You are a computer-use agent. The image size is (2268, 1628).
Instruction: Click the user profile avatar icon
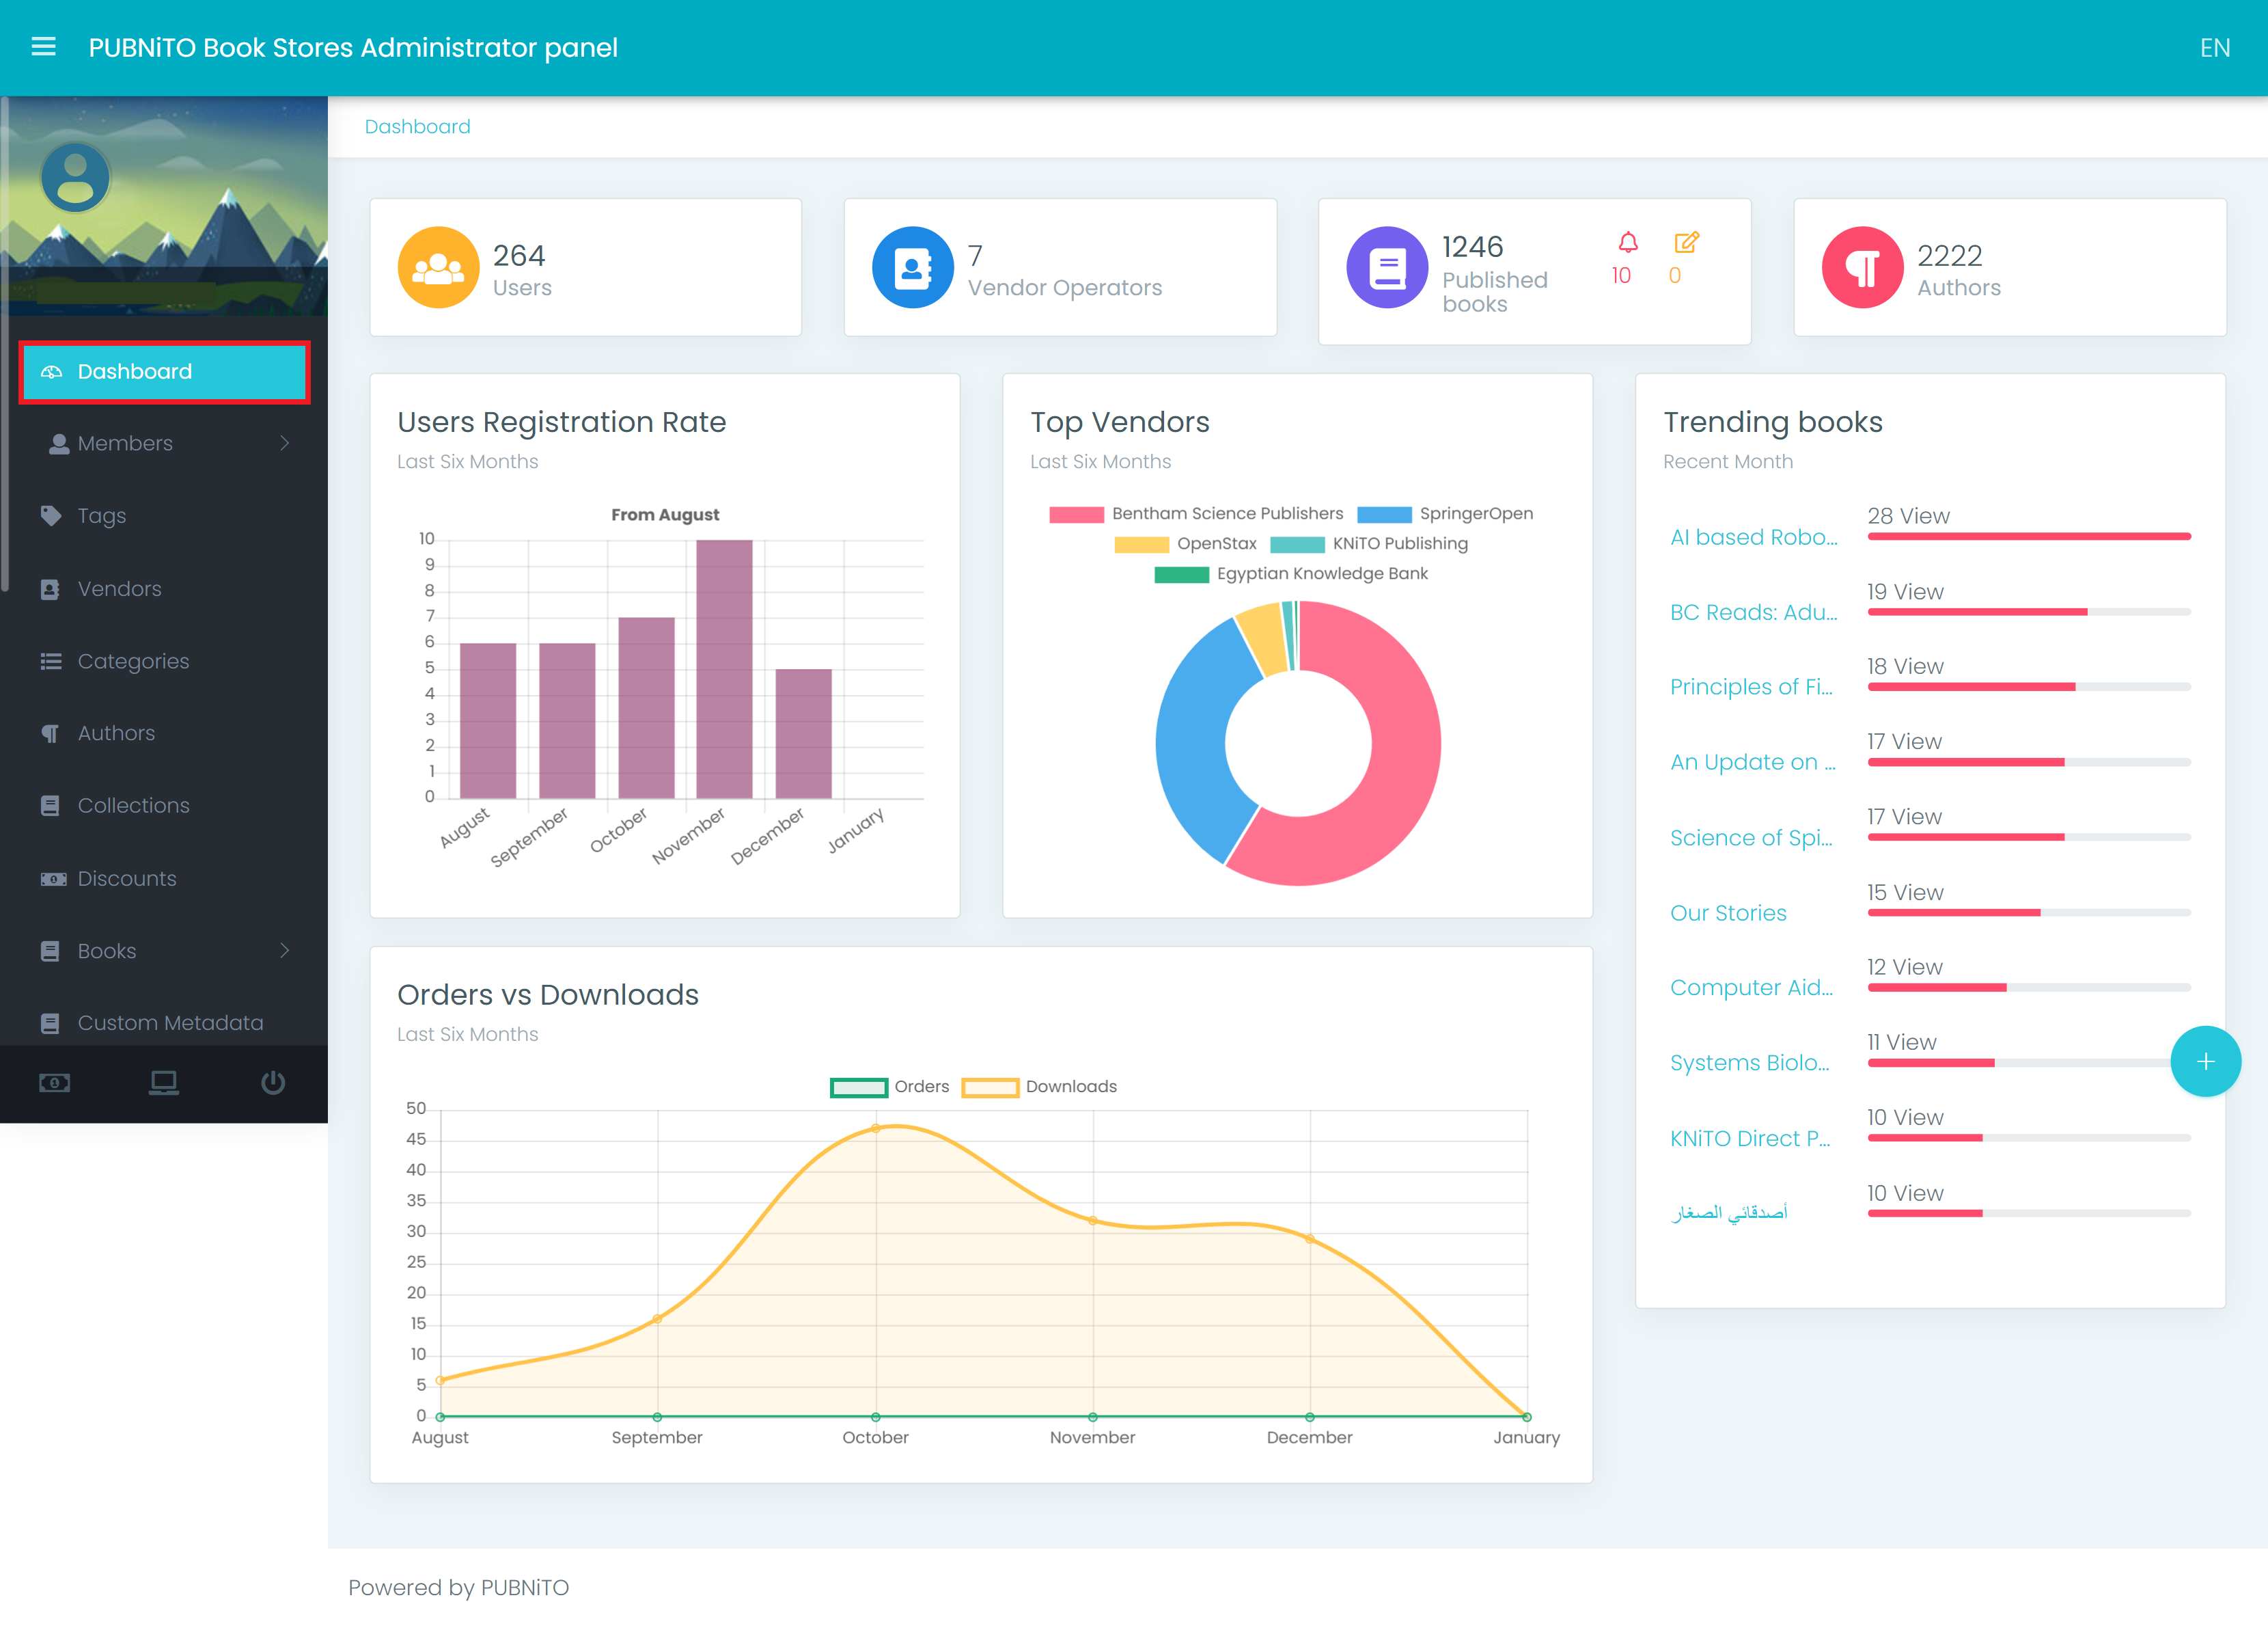75,178
